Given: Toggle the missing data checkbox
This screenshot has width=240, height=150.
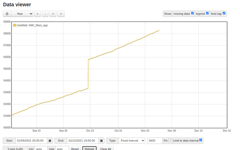Looking at the screenshot, I should point(193,13).
